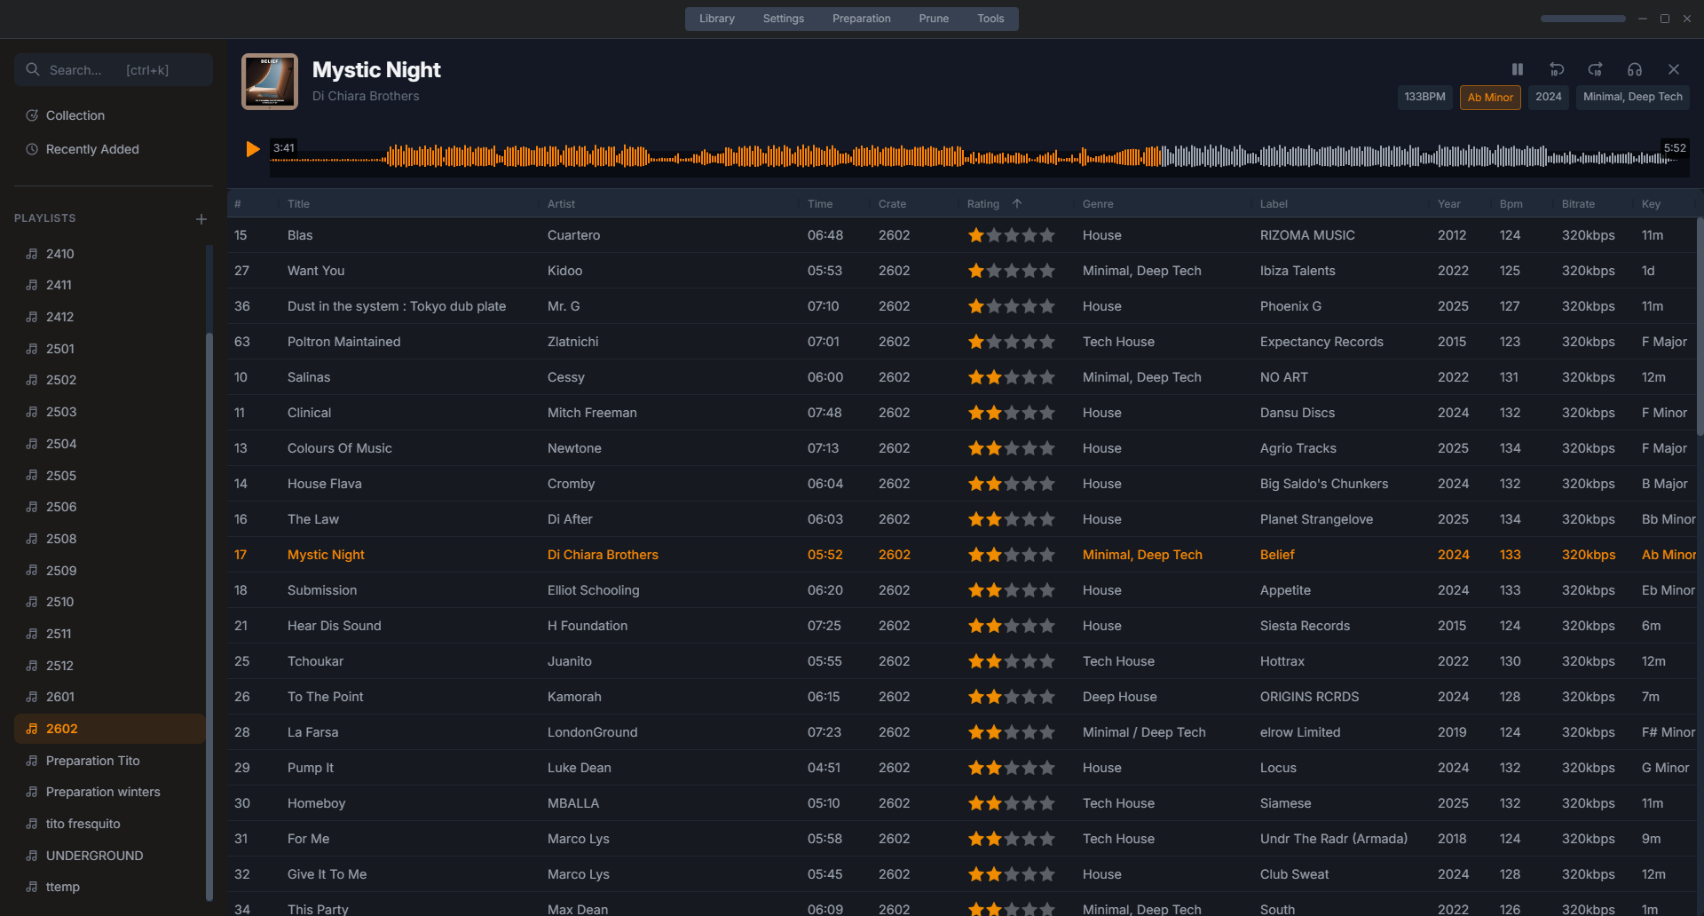Open the Collection view
The width and height of the screenshot is (1704, 916).
(x=75, y=115)
